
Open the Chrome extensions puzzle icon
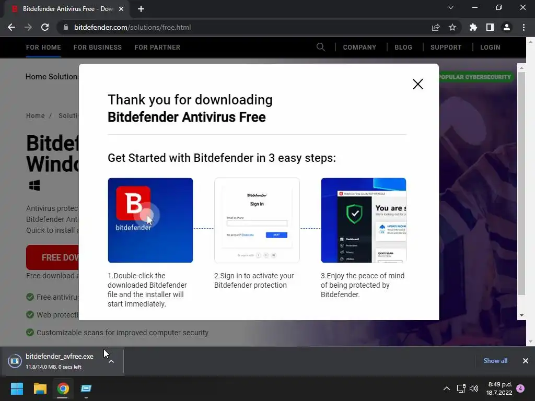pos(473,27)
